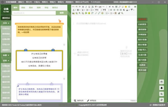Open the 图片(P) menu
The height and width of the screenshot is (107, 168).
(x=29, y=2)
